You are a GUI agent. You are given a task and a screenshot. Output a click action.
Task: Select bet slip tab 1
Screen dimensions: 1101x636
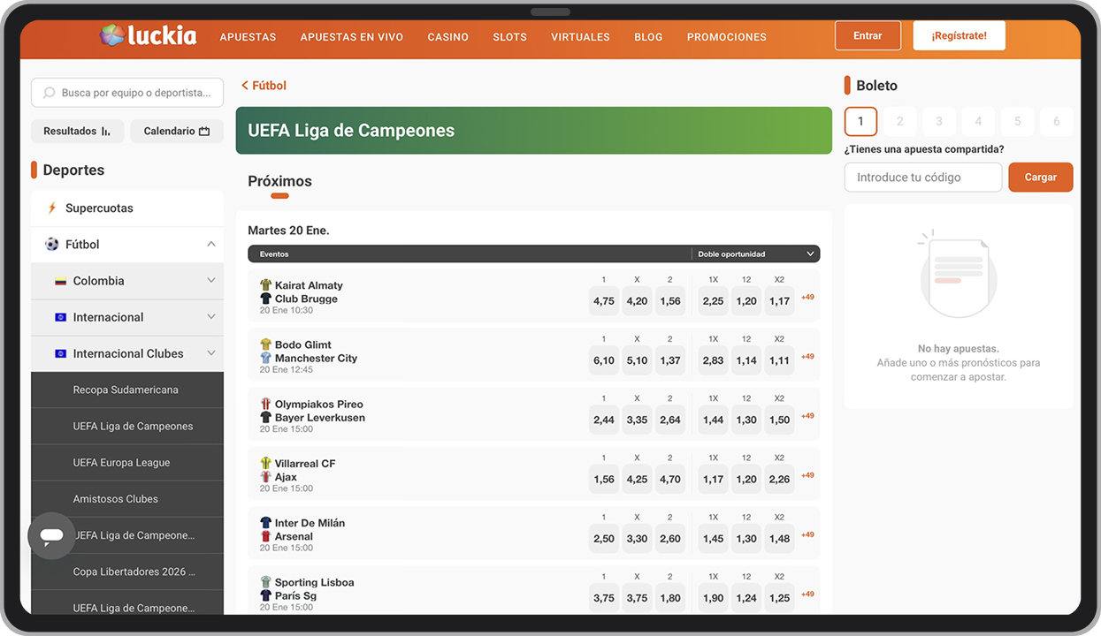pyautogui.click(x=860, y=122)
